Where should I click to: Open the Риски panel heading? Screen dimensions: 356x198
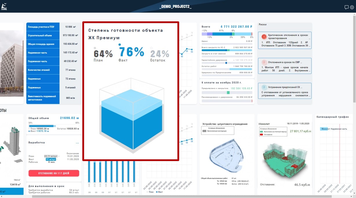click(263, 25)
